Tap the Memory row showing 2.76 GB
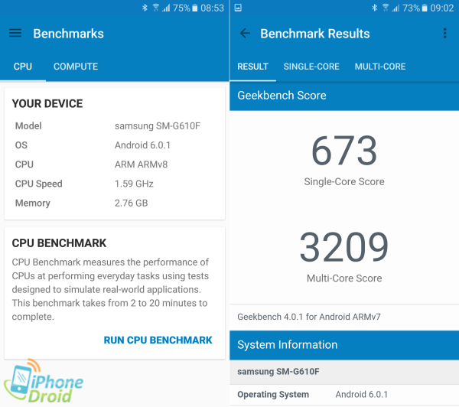This screenshot has height=407, width=459. (x=115, y=203)
